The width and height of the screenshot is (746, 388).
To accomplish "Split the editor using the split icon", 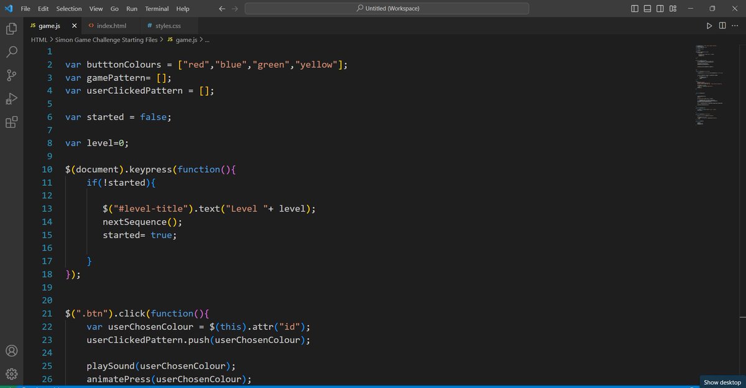I will [722, 26].
